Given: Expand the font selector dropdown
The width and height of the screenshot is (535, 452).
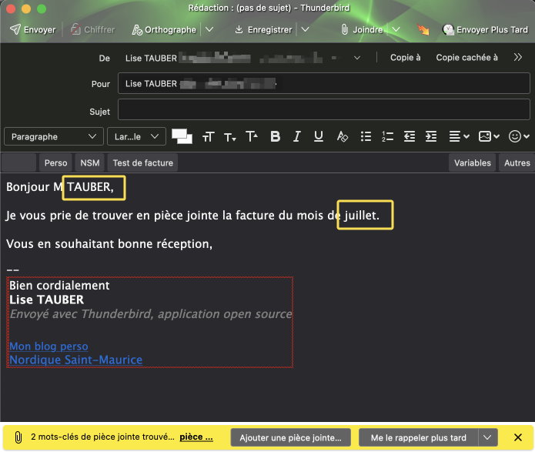Looking at the screenshot, I should tap(136, 136).
